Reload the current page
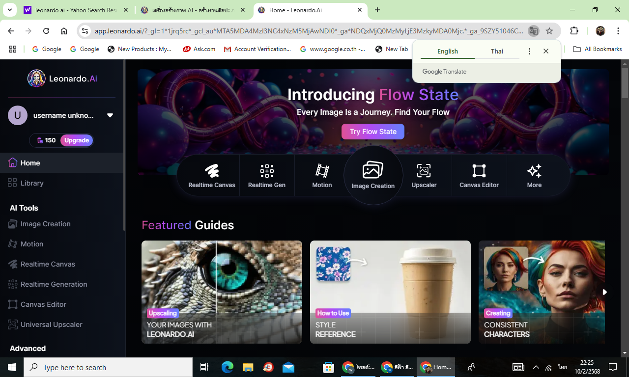Screen dimensions: 629x377 (46, 31)
